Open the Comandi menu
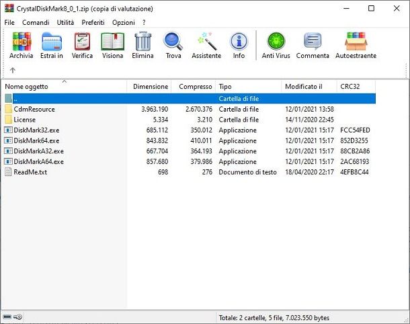Image resolution: width=410 pixels, height=324 pixels. tap(36, 22)
